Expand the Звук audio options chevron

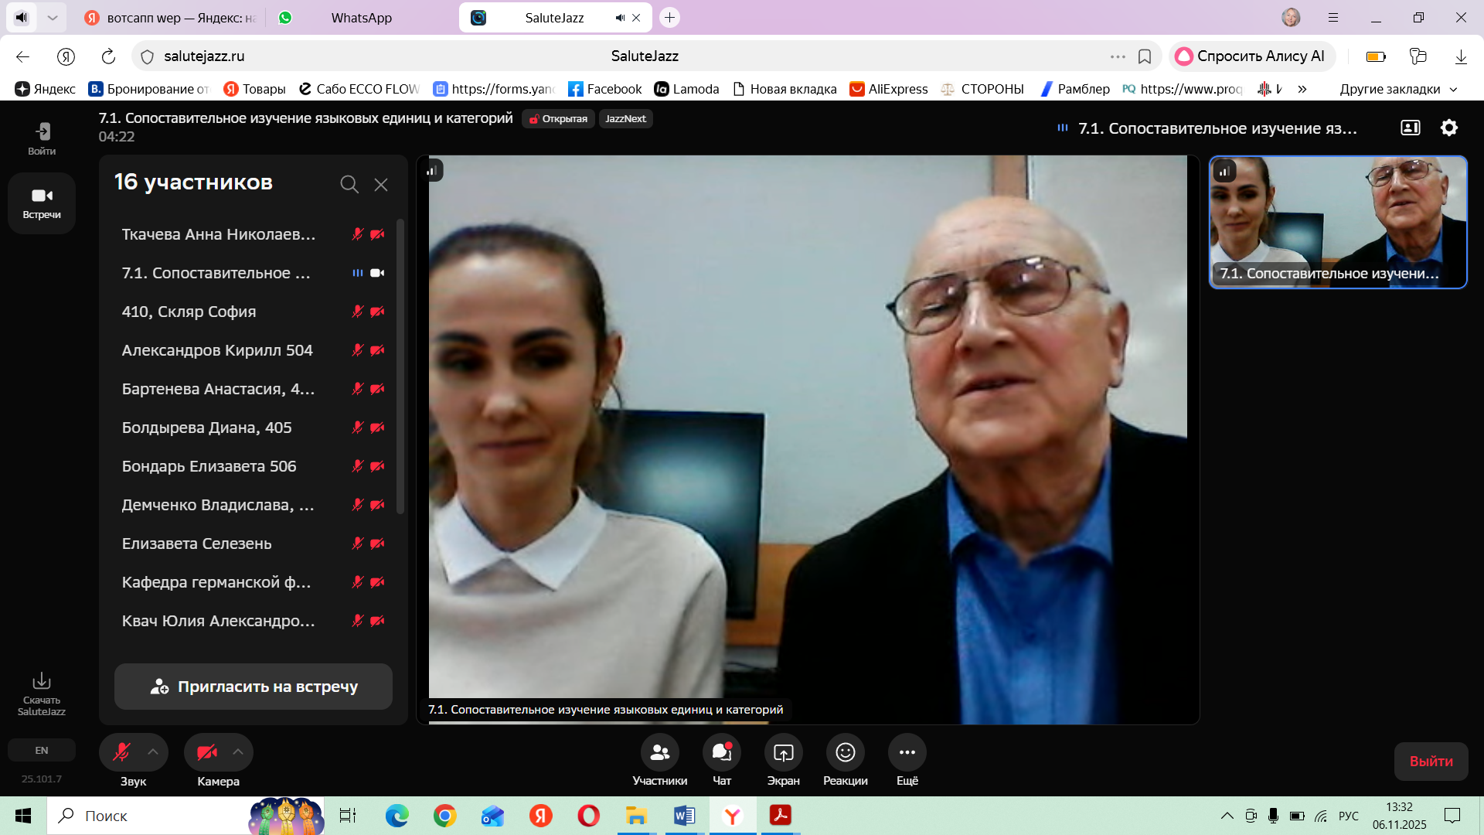click(x=153, y=752)
